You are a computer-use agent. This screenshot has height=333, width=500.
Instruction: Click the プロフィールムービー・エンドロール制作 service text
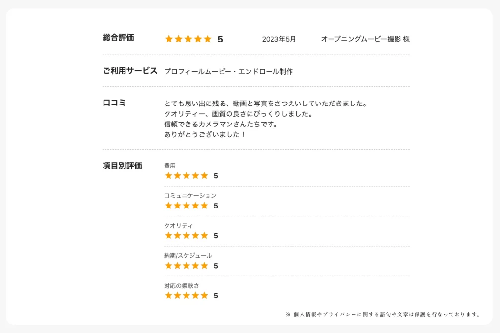tap(229, 71)
